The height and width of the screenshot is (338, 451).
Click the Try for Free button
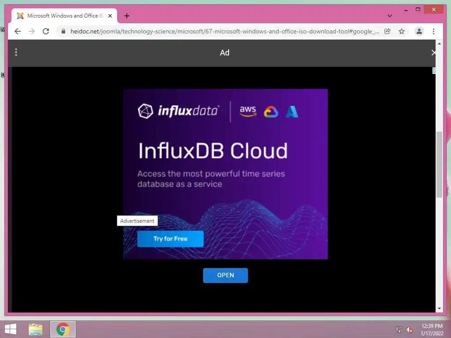[170, 239]
